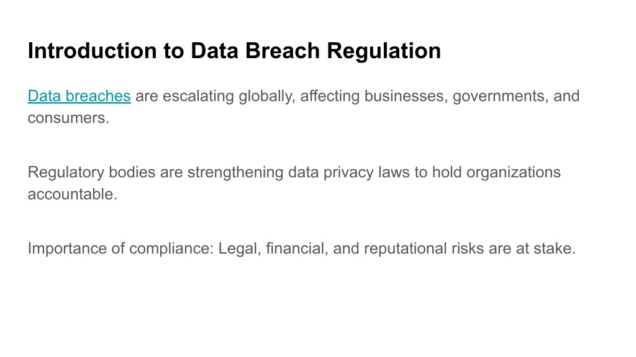Click the slide title 'Introduction to Data Breach Regulation'
The height and width of the screenshot is (357, 636).
point(234,51)
